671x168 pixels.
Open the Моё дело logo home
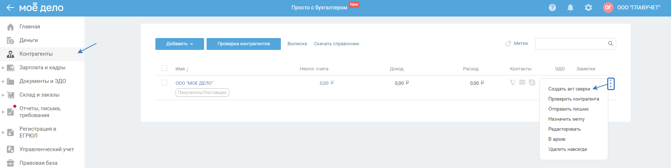tap(41, 8)
